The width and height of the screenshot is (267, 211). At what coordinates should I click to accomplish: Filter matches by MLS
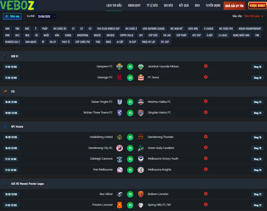17,35
